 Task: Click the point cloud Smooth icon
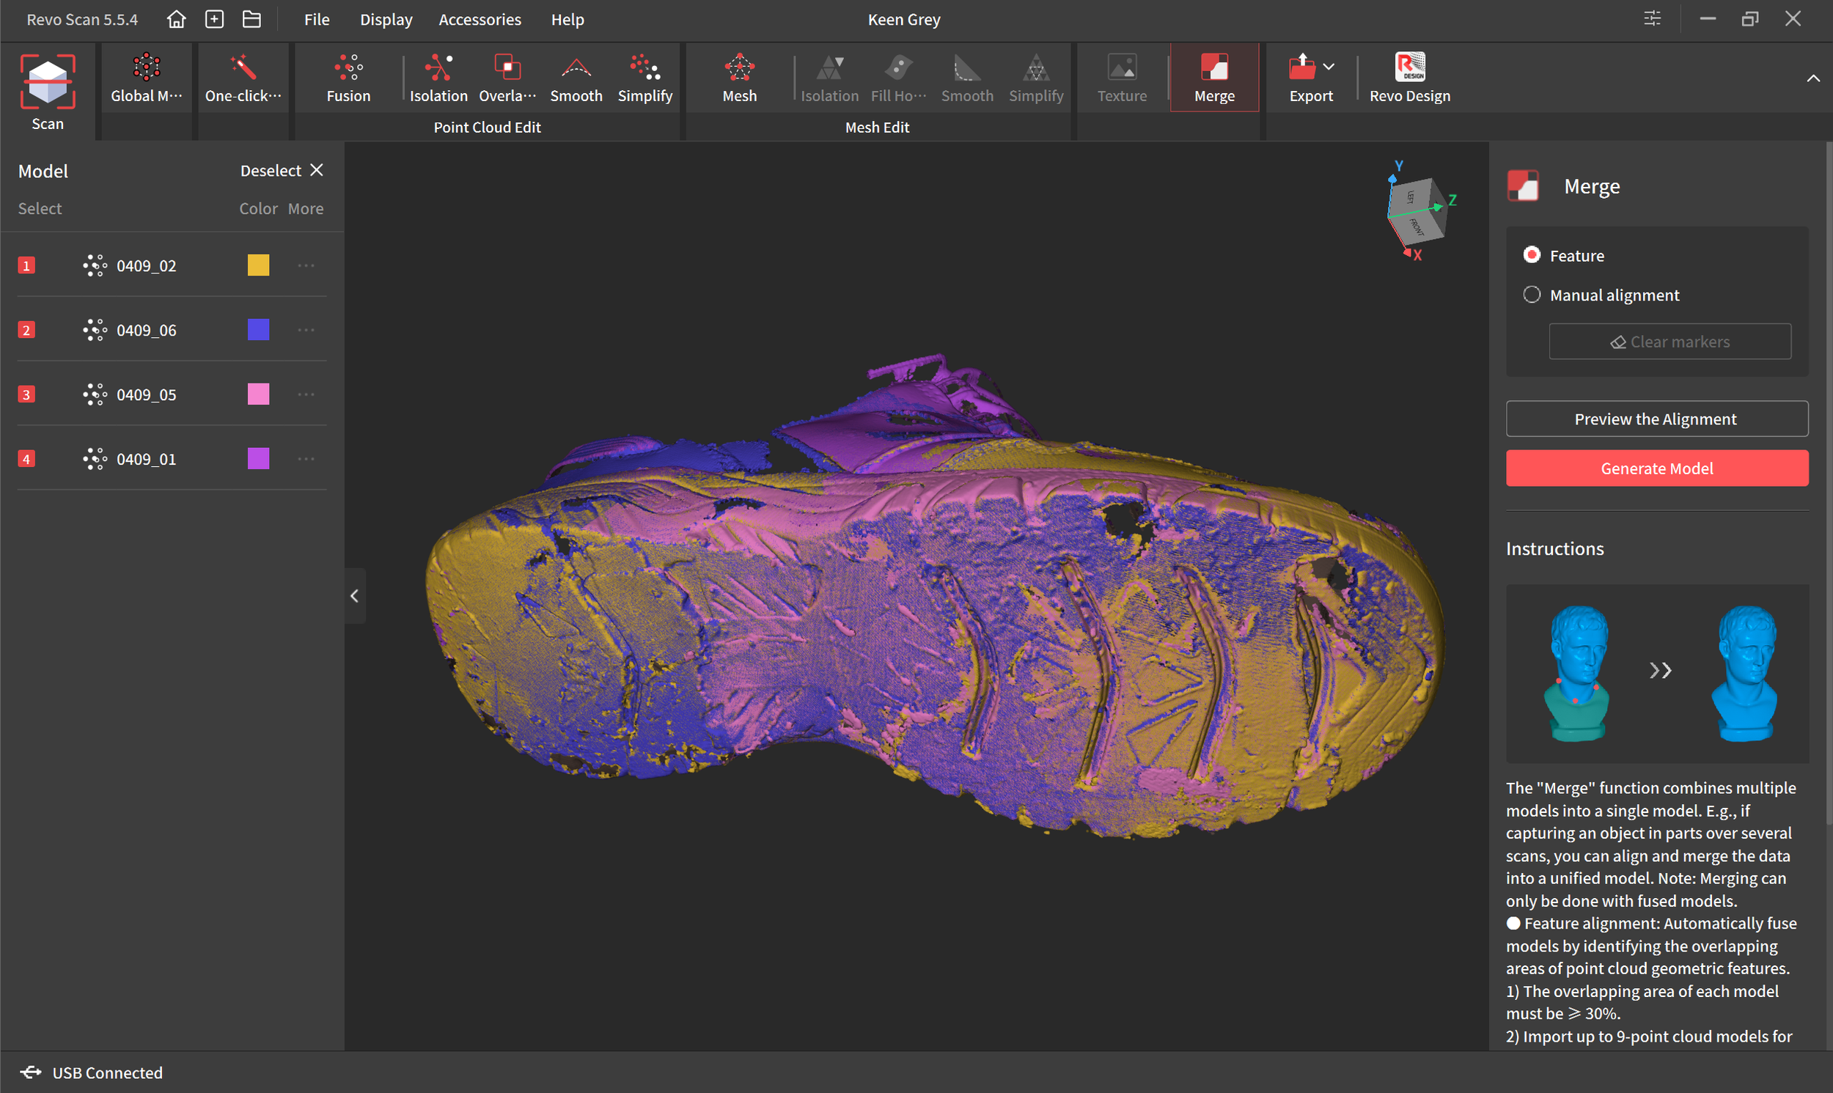coord(576,67)
